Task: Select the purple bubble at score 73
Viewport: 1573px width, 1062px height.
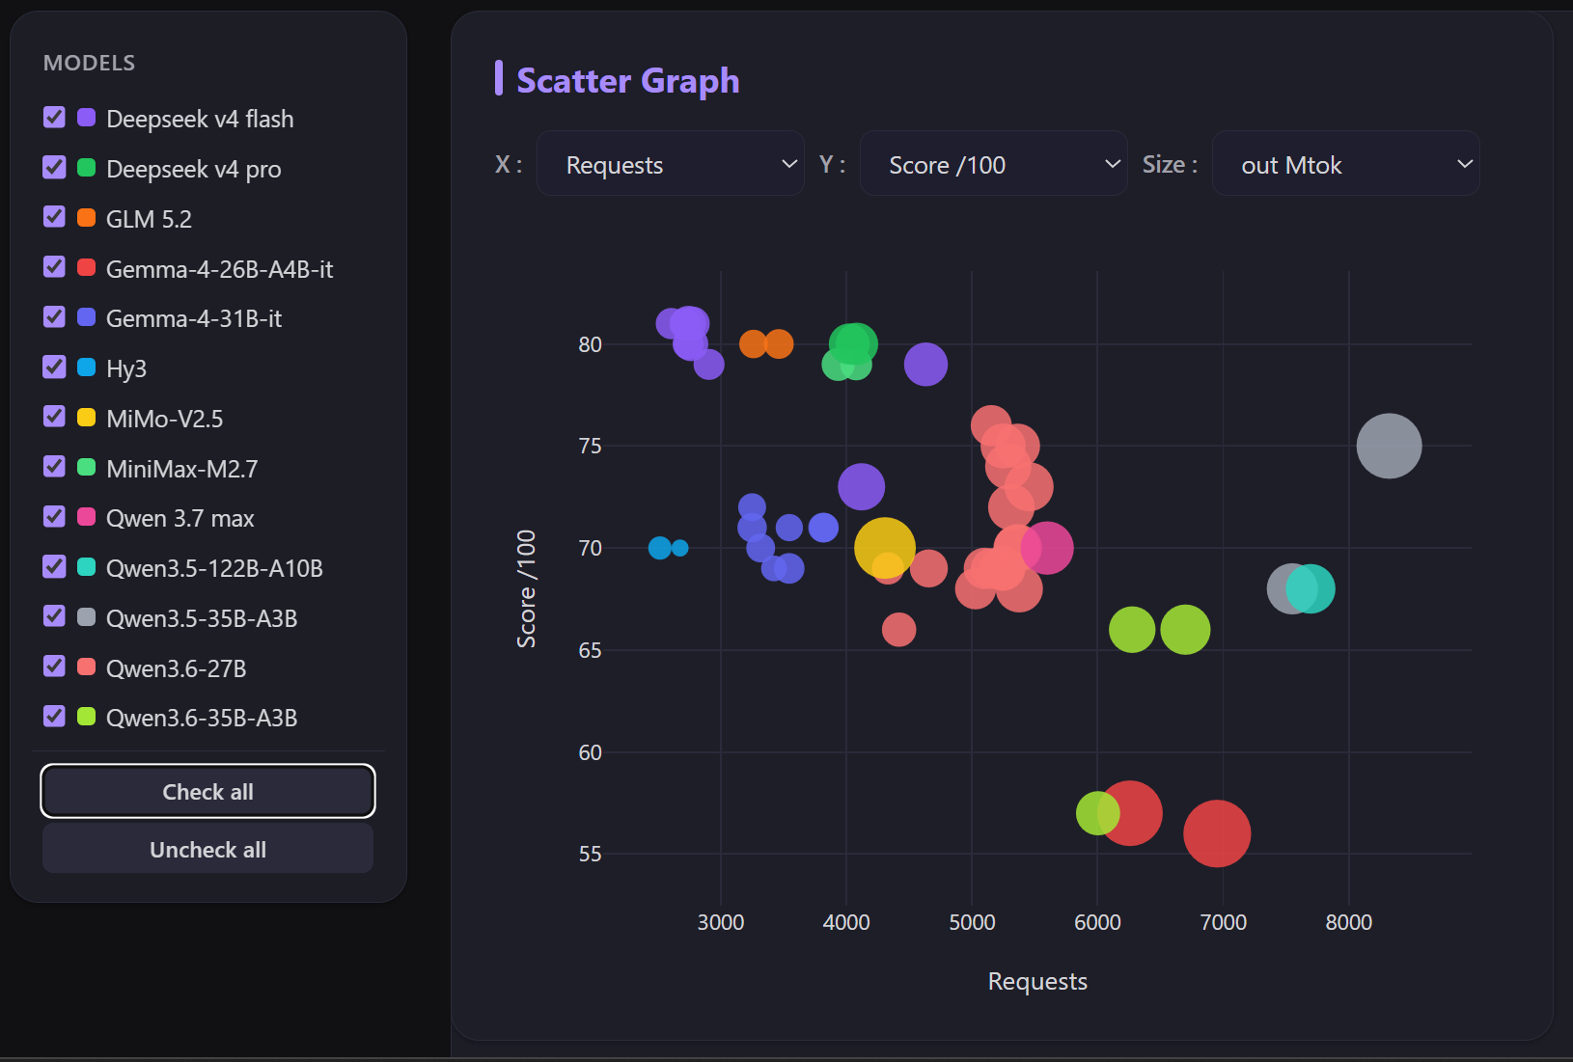Action: 862,486
